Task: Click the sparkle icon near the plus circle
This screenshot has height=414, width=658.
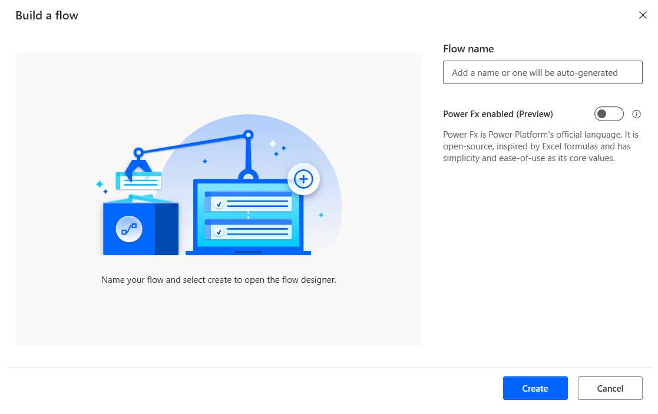Action: tap(272, 144)
